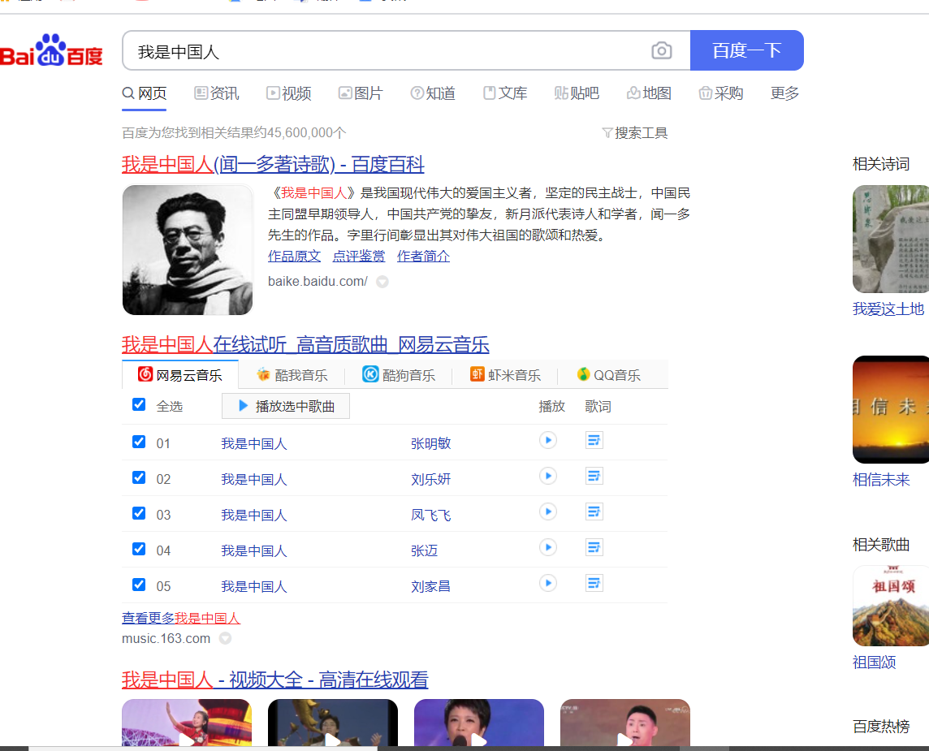This screenshot has height=751, width=929.
Task: Open the 作品原文 link
Action: point(295,257)
